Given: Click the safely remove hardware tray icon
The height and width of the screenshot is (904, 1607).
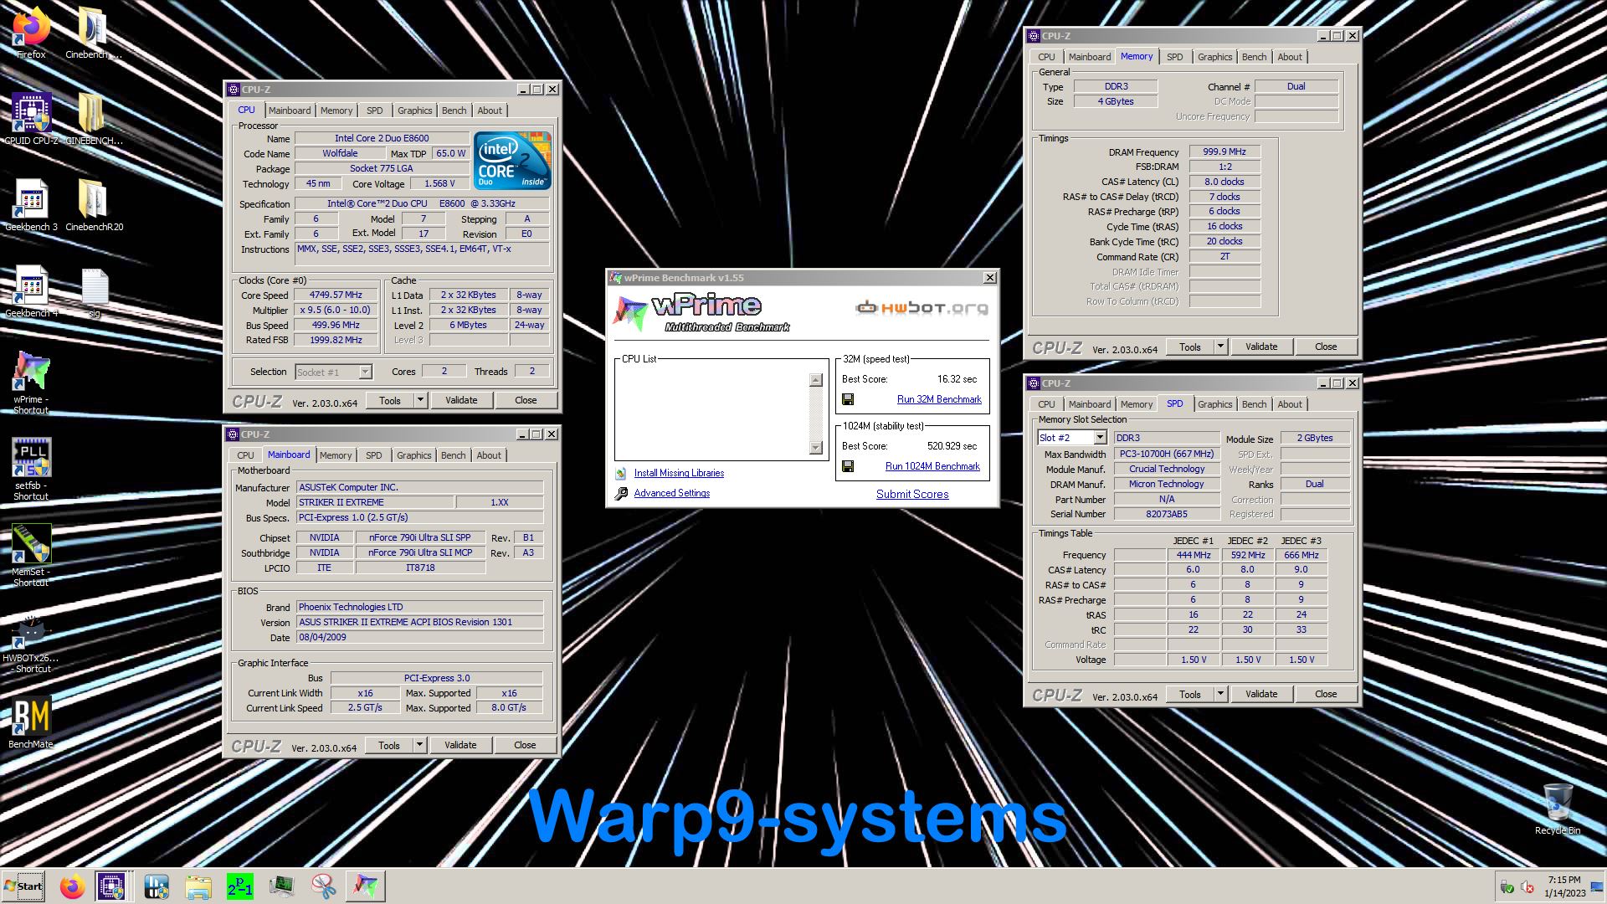Looking at the screenshot, I should 1507,887.
